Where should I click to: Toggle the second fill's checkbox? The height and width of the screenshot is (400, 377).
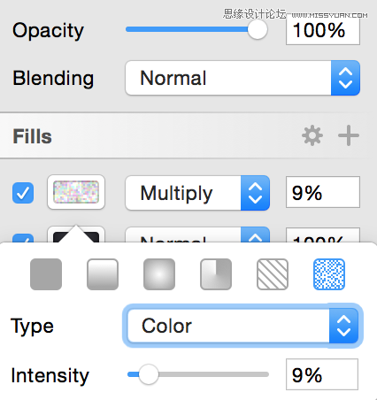tap(23, 238)
